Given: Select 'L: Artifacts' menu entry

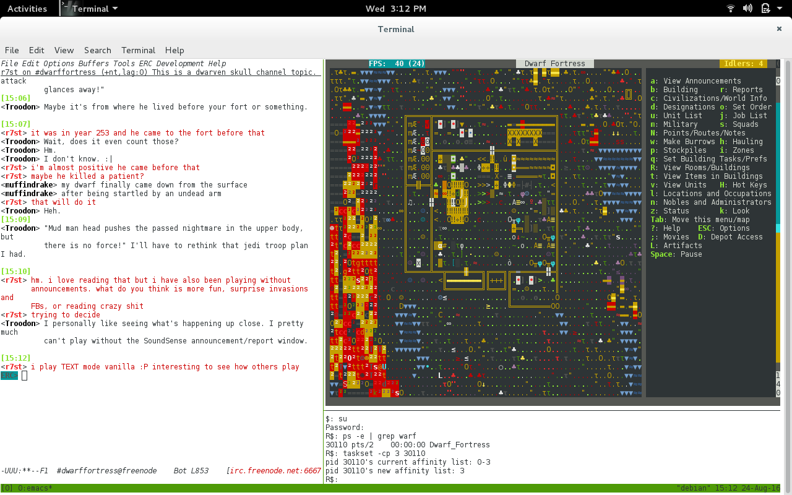Looking at the screenshot, I should (676, 246).
